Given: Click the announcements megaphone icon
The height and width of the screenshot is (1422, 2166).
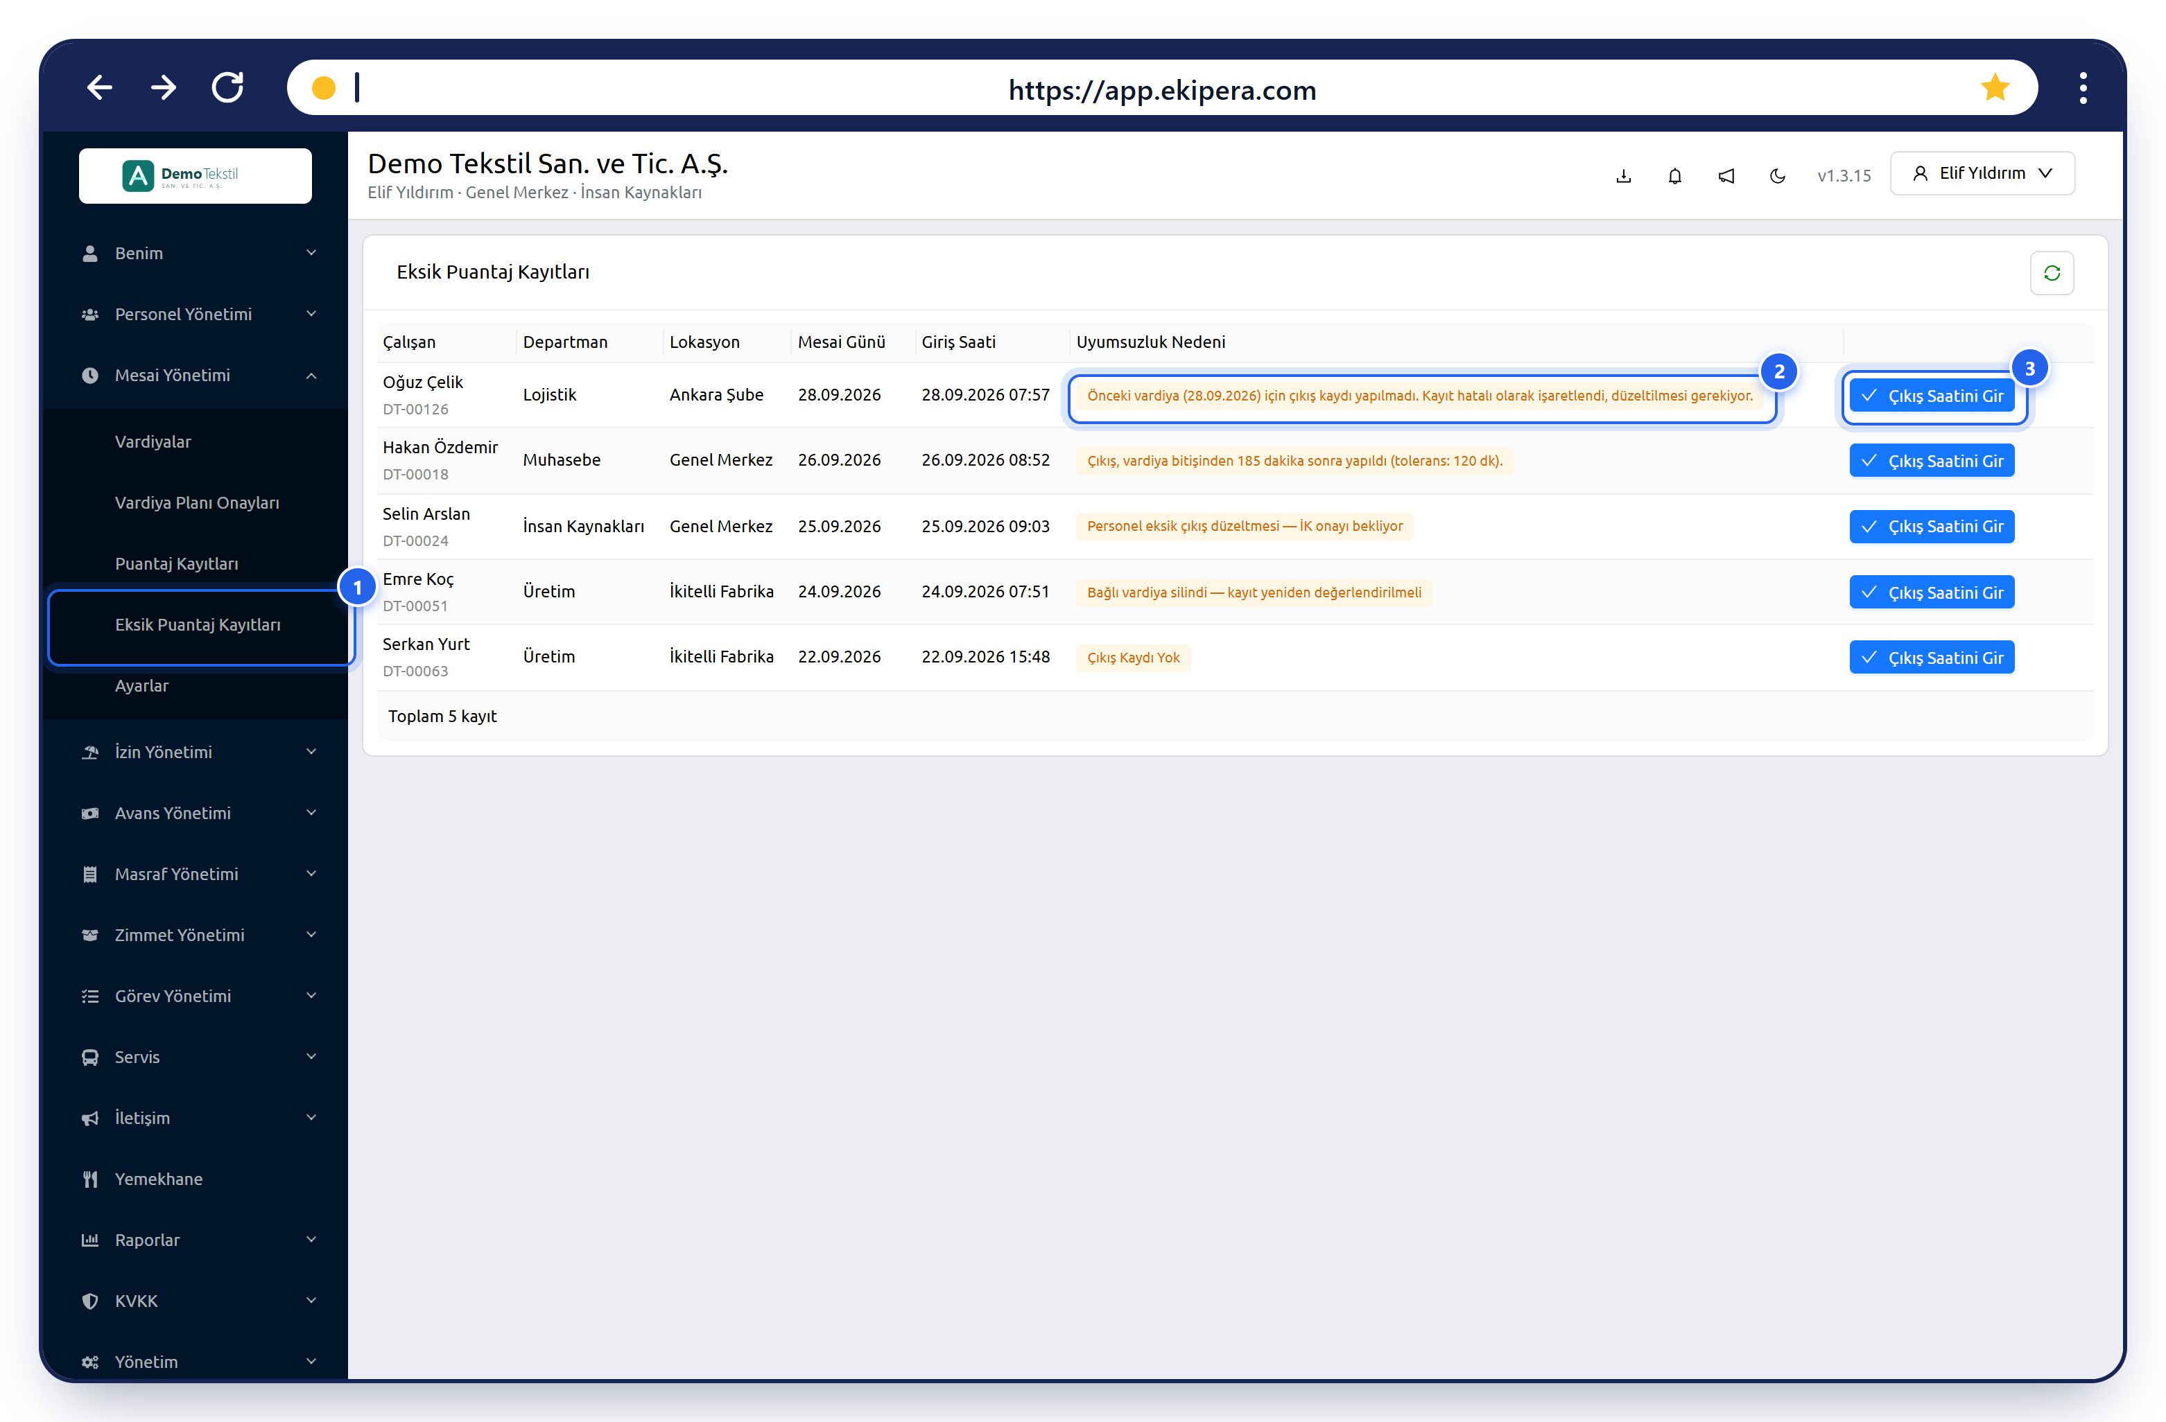Looking at the screenshot, I should click(x=1726, y=175).
